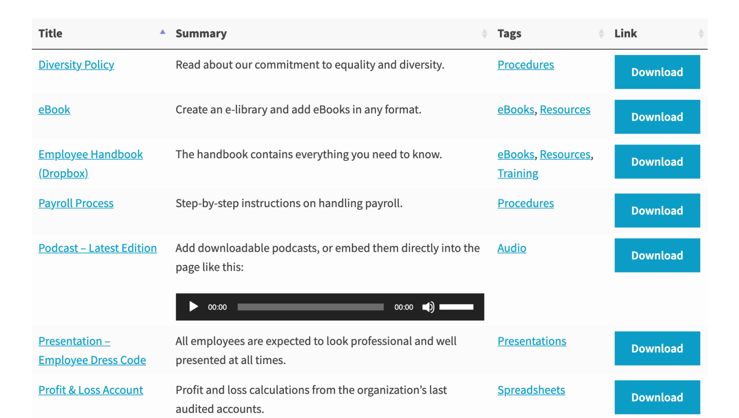Open Podcast – Latest Edition link
Image resolution: width=739 pixels, height=418 pixels.
point(97,248)
